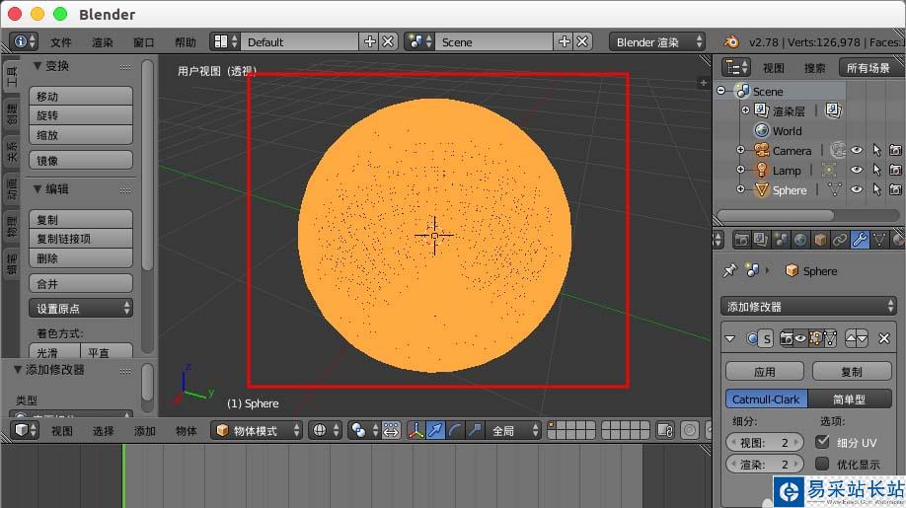Toggle Lamp visibility eye in outliner
This screenshot has height=508, width=906.
click(857, 170)
